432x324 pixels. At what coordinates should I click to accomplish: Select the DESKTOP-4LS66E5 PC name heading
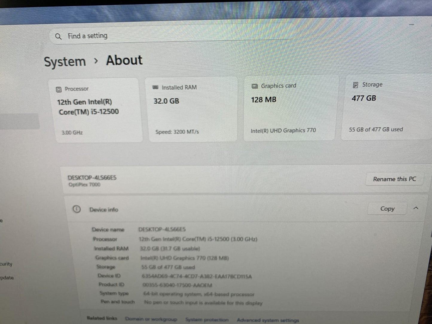(92, 178)
